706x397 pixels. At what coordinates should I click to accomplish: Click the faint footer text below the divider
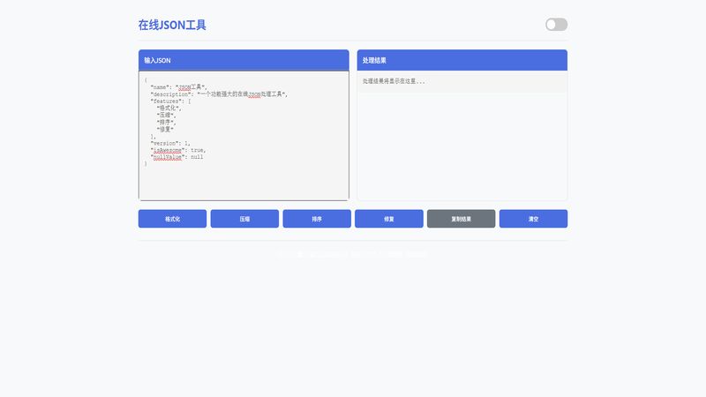353,254
